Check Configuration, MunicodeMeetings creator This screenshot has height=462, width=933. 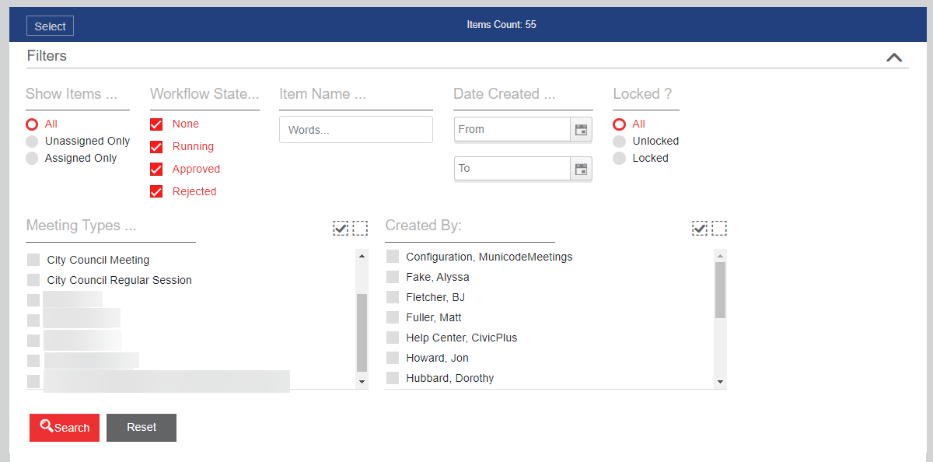(x=393, y=257)
